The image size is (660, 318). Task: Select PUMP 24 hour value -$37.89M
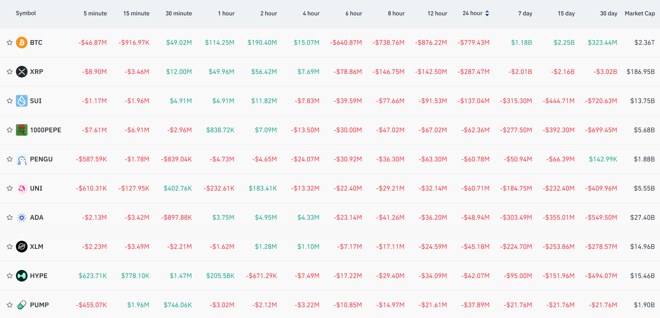(x=475, y=305)
